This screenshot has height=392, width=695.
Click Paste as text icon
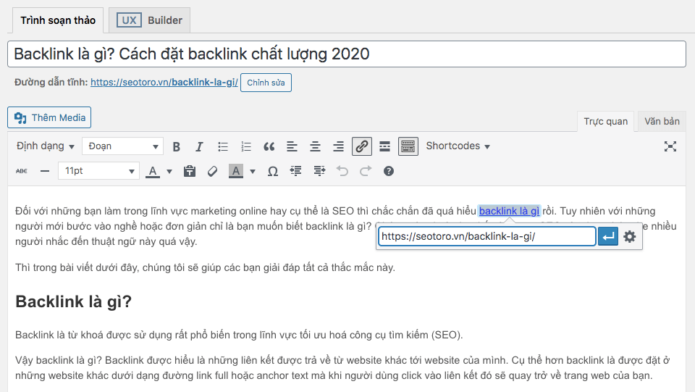190,171
